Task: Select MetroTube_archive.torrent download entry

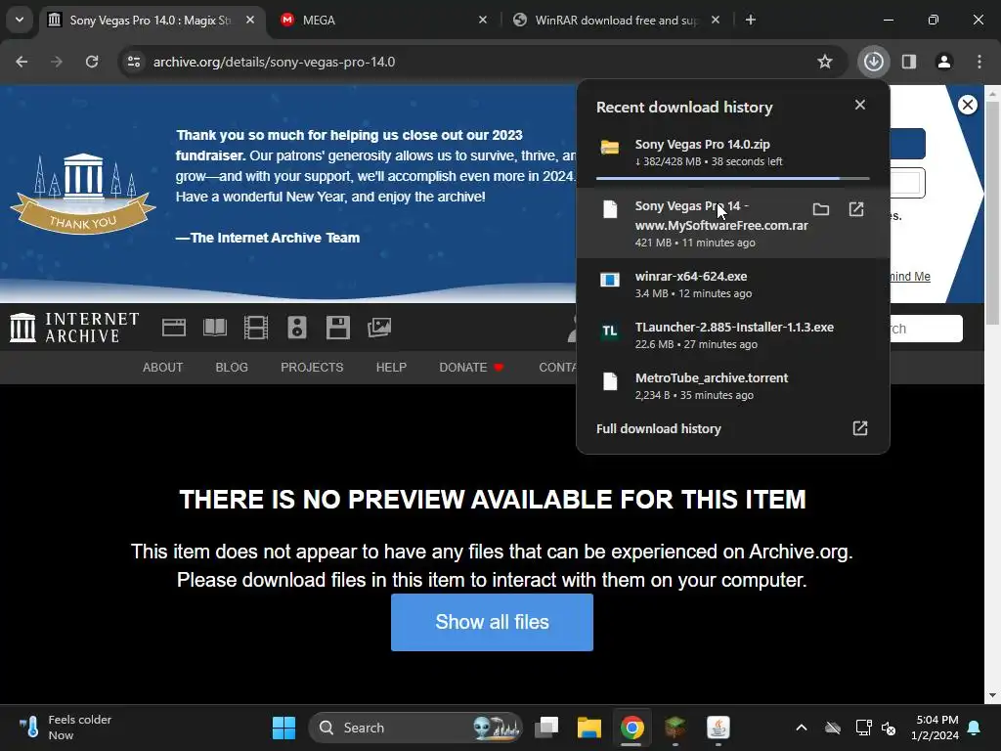Action: point(733,385)
